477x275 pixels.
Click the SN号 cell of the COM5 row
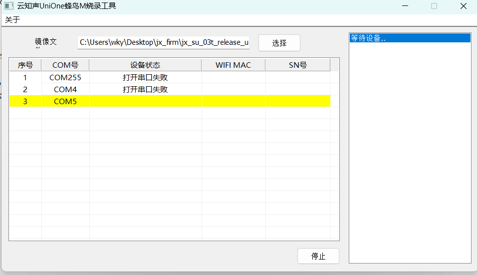pyautogui.click(x=297, y=102)
